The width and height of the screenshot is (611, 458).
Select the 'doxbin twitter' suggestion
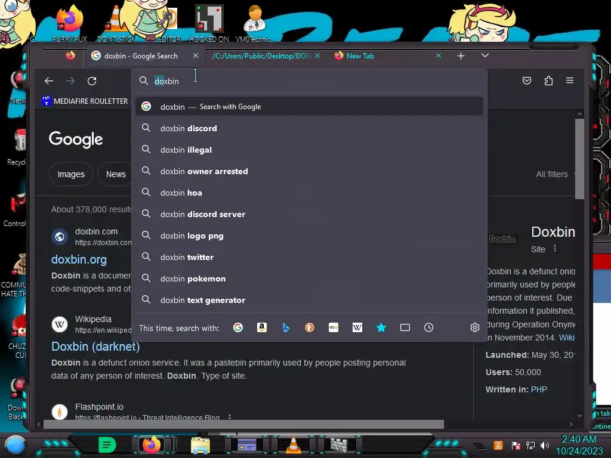tap(310, 257)
